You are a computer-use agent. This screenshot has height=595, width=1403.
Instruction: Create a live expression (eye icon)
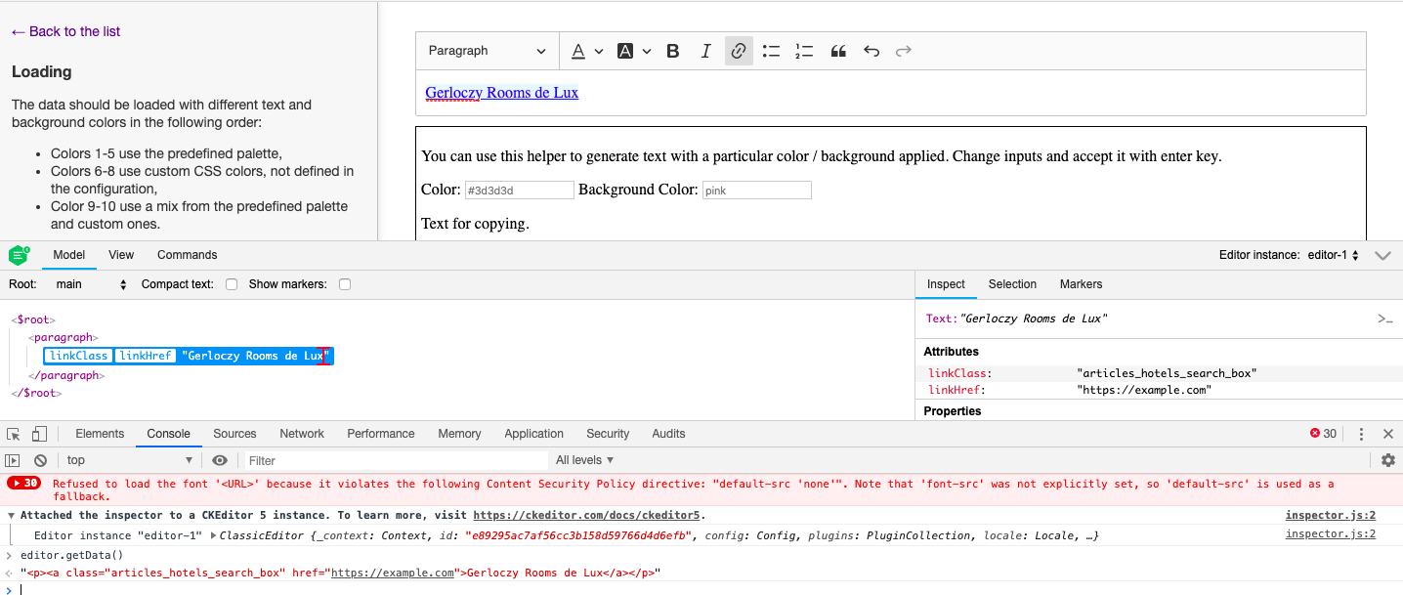pos(220,460)
